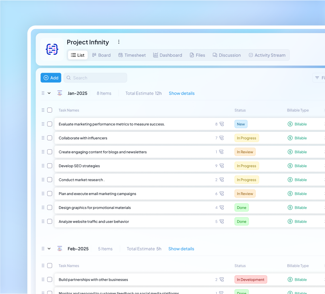Check the checkbox for Collaborate with influencers
Screen dimensions: 325x294
coord(50,138)
